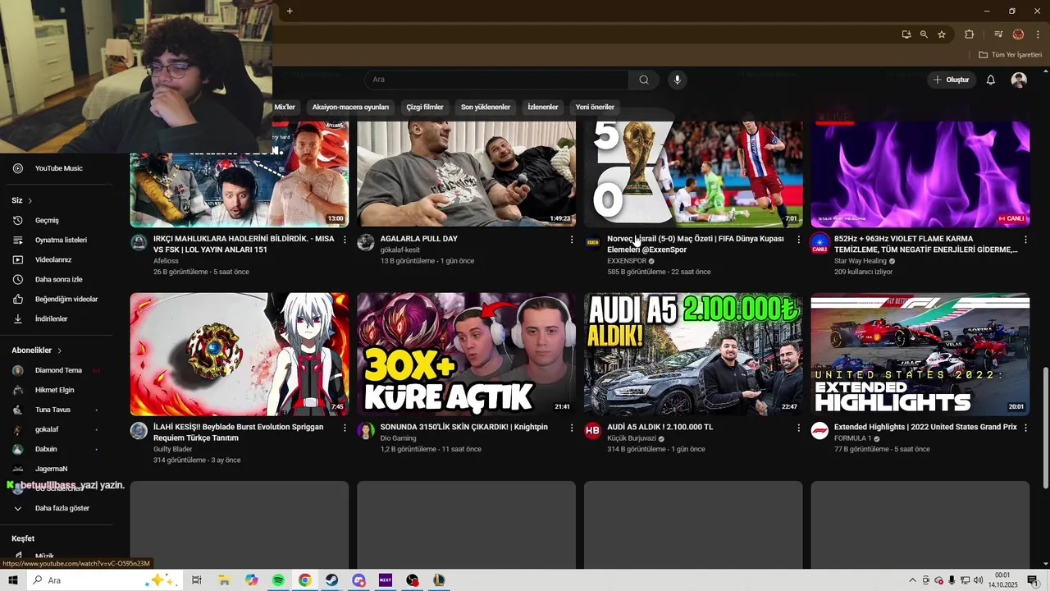Click the page vertical scrollbar thumb
The height and width of the screenshot is (591, 1050).
pos(1044,427)
